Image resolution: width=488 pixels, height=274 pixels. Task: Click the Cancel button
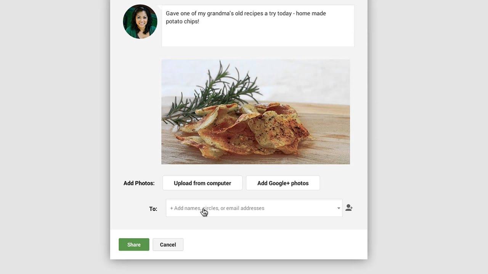click(168, 245)
